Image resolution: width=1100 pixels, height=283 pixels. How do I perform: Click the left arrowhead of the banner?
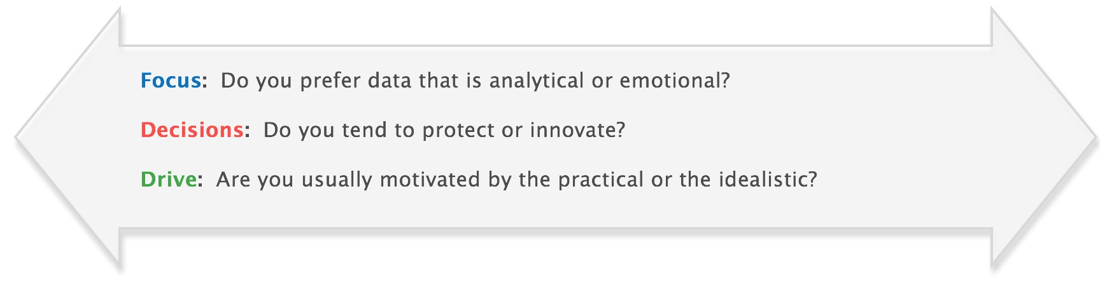67,138
